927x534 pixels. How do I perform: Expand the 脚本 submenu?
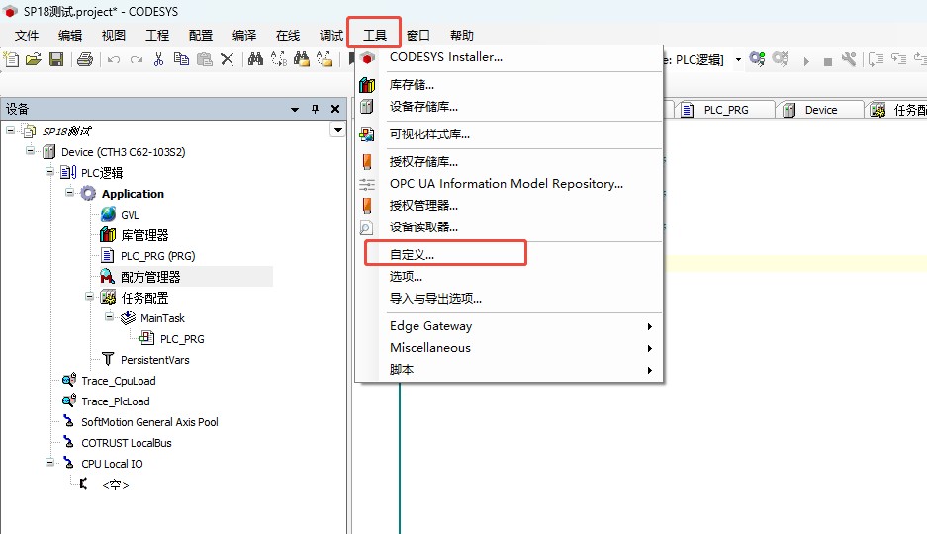pos(650,370)
